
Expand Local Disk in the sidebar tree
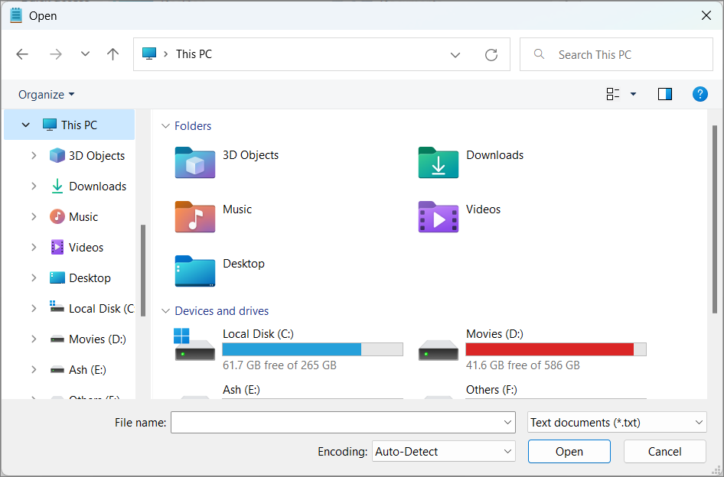[34, 308]
